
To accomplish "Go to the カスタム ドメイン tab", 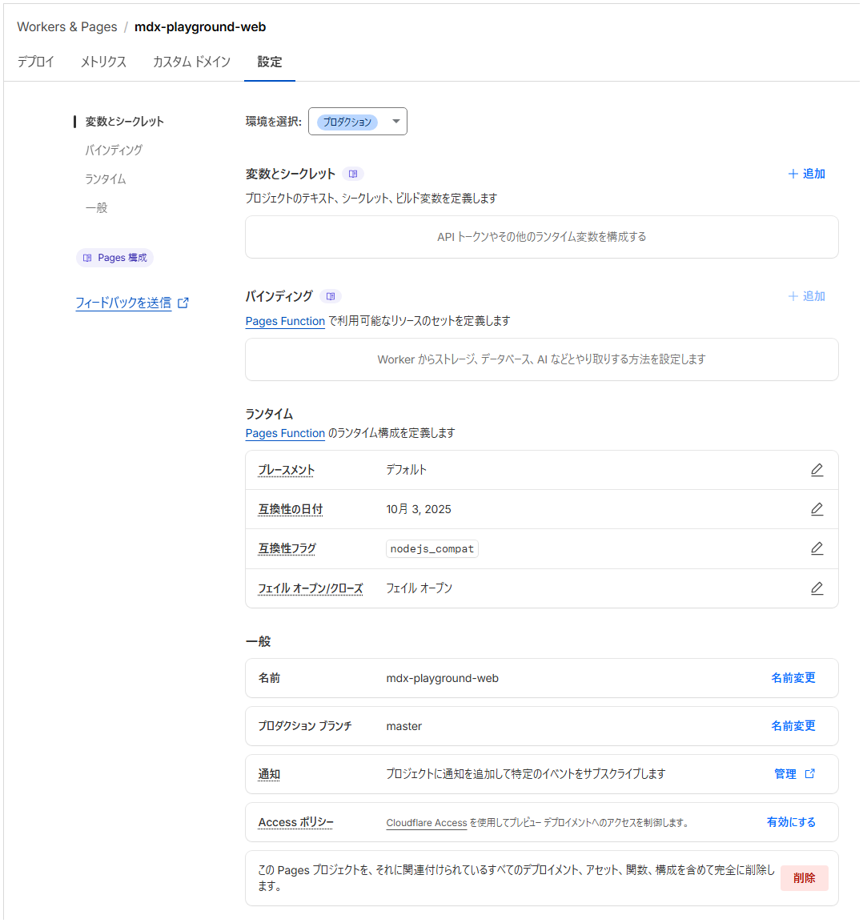I will 191,62.
